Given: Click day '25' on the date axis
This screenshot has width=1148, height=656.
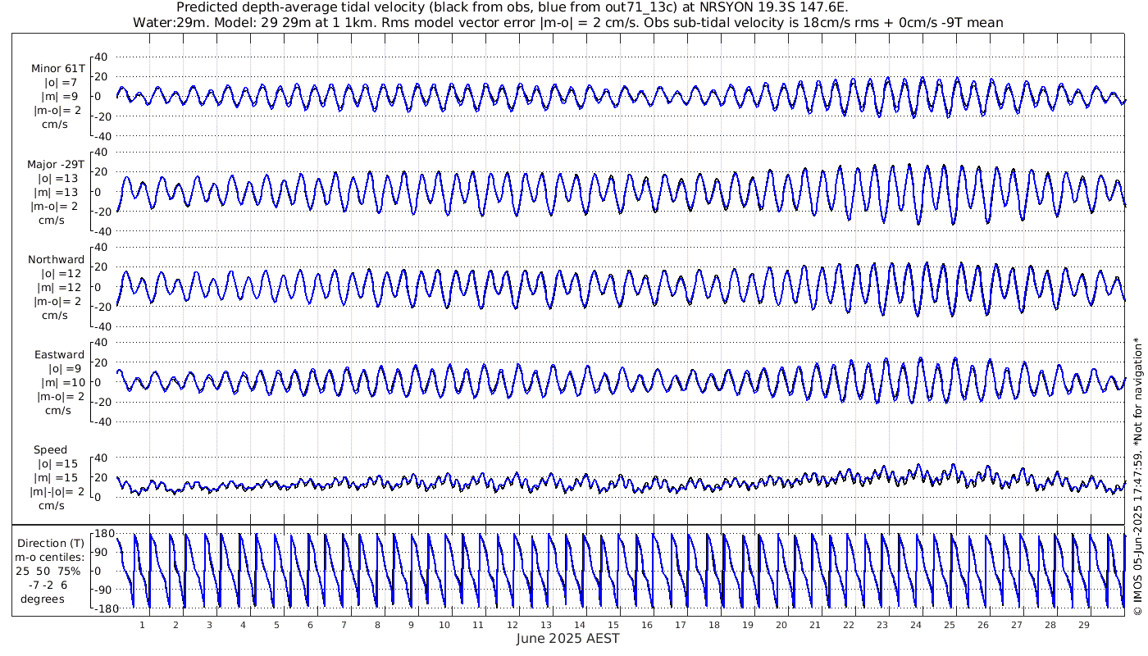Looking at the screenshot, I should click(949, 625).
